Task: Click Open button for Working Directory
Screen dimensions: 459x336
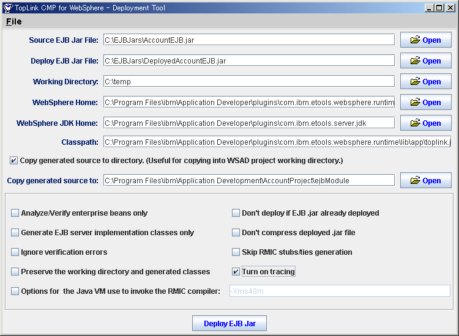Action: click(x=425, y=81)
